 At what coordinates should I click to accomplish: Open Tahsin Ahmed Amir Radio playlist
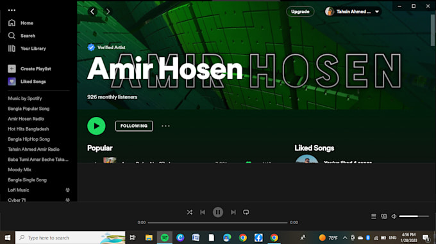click(33, 149)
